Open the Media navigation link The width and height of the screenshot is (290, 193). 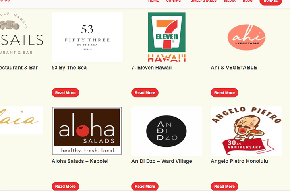[x=230, y=1]
